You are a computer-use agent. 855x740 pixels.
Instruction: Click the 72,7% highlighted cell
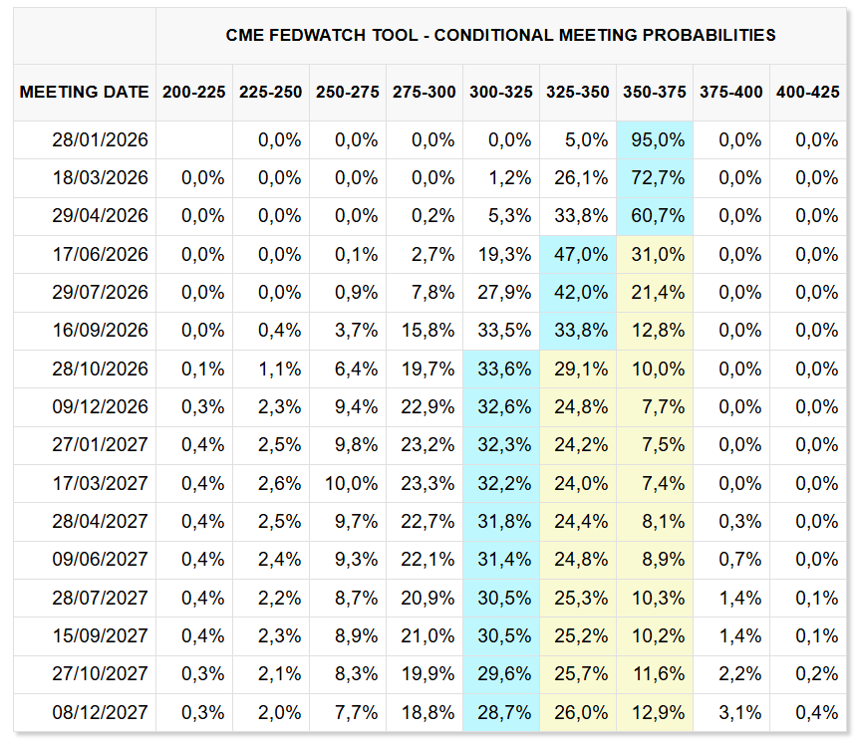(x=655, y=178)
